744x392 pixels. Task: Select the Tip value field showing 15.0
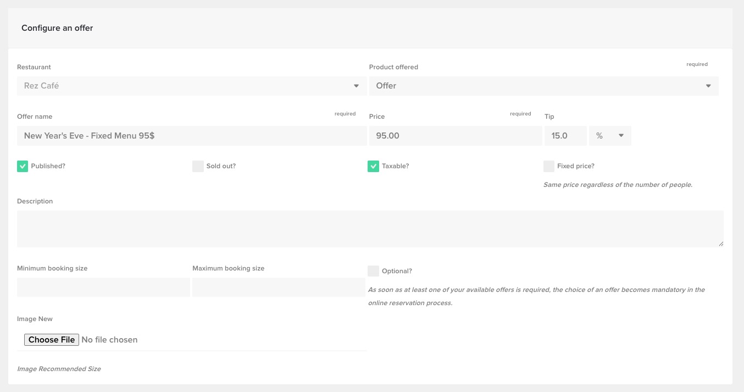565,136
